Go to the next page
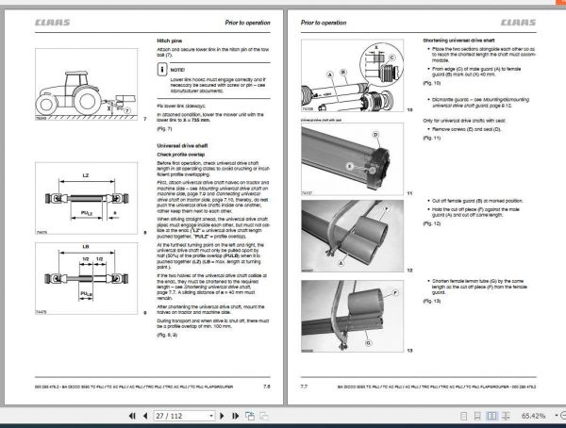The width and height of the screenshot is (566, 428). pyautogui.click(x=222, y=416)
